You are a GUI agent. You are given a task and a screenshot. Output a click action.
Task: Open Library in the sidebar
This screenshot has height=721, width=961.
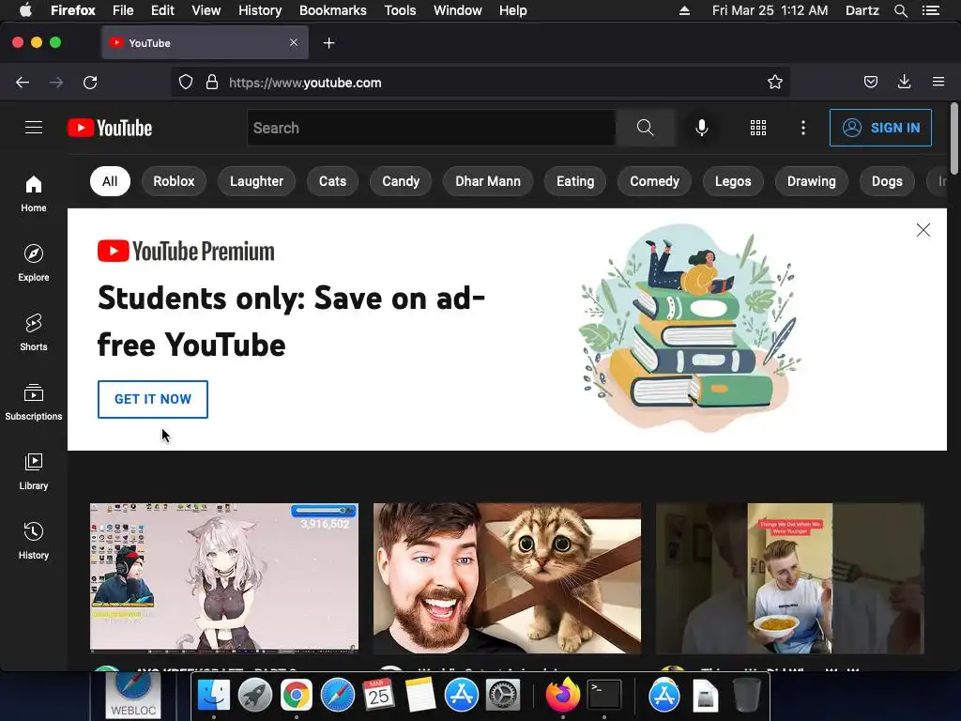[34, 471]
